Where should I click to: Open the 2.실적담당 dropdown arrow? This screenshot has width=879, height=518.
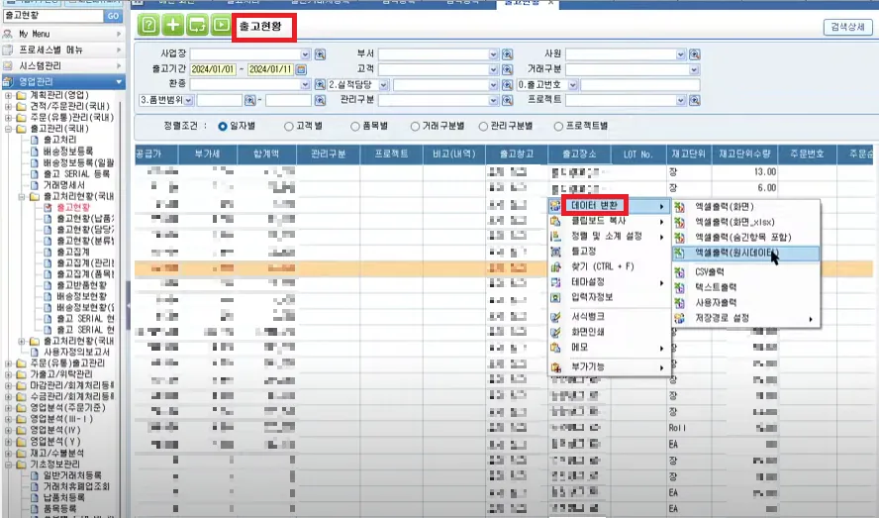pos(384,85)
